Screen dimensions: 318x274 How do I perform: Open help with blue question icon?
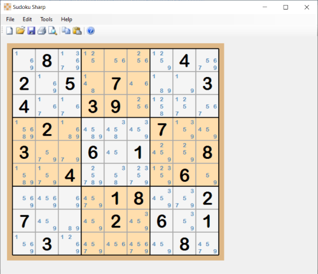90,31
